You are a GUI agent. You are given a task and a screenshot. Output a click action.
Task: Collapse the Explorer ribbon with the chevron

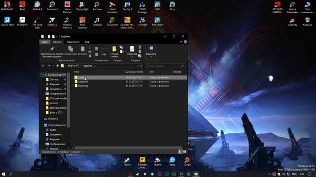coord(181,42)
